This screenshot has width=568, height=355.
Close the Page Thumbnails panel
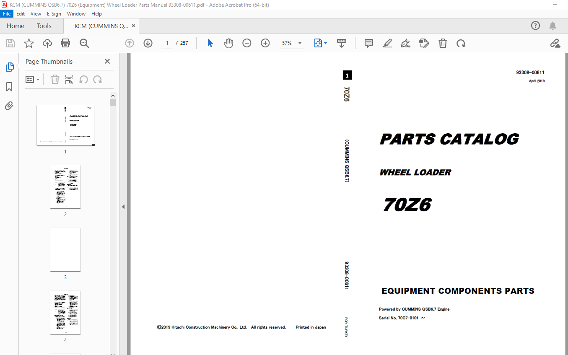(x=107, y=61)
